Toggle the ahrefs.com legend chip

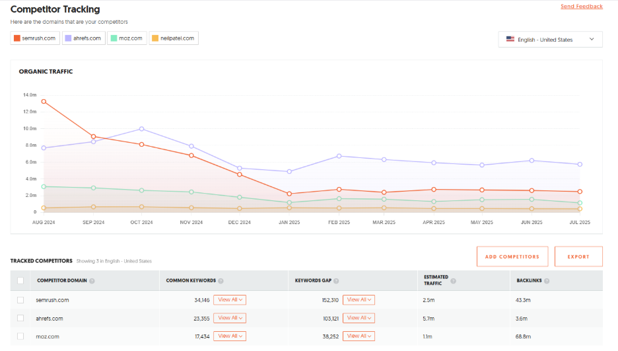click(84, 38)
